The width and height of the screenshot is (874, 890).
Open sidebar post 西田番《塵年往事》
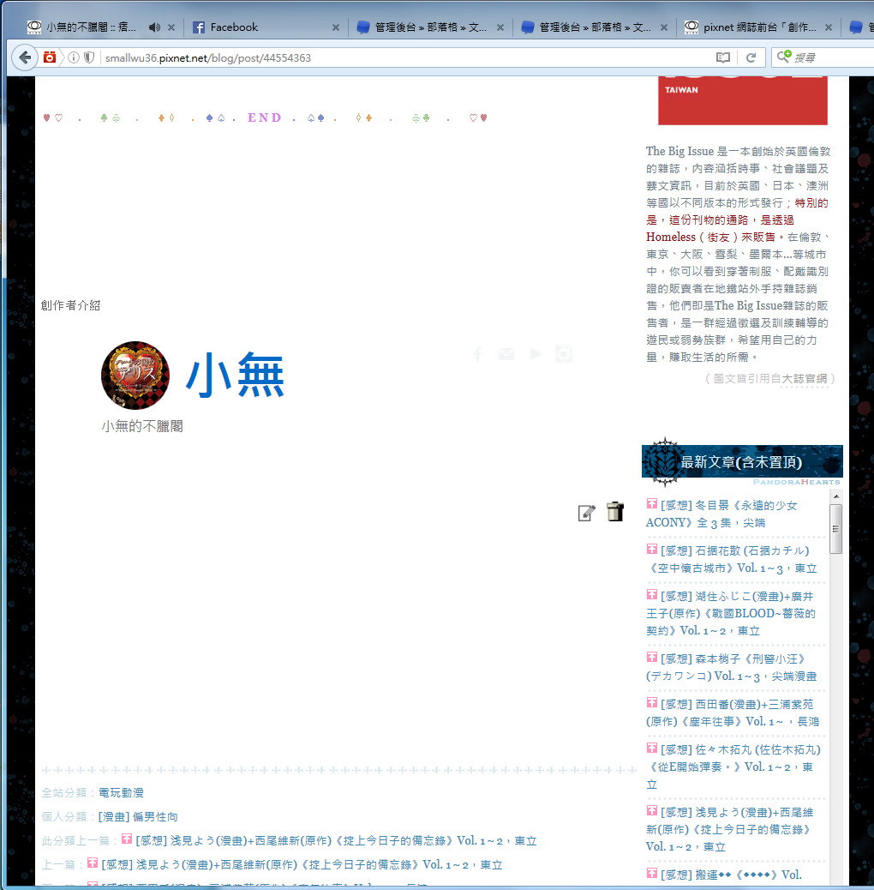coord(733,713)
